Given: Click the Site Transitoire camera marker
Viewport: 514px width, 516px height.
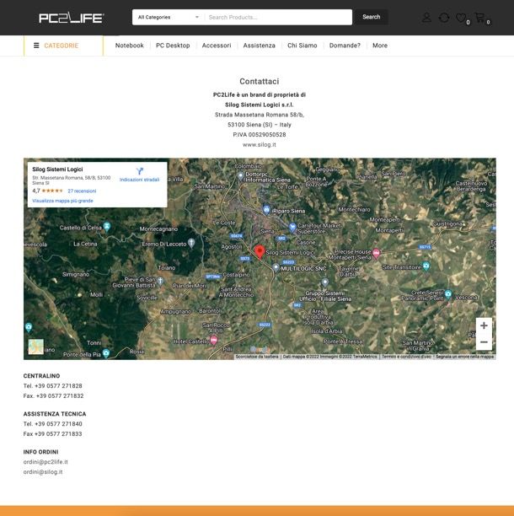Looking at the screenshot, I should coord(426,266).
